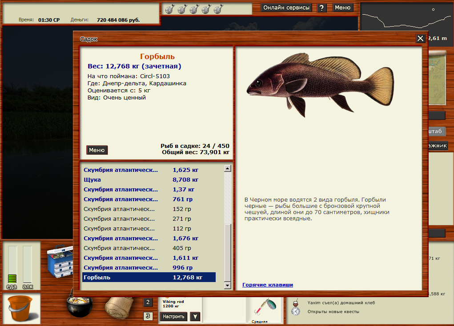The width and height of the screenshot is (454, 326).
Task: Close the Садок window with X
Action: point(420,39)
